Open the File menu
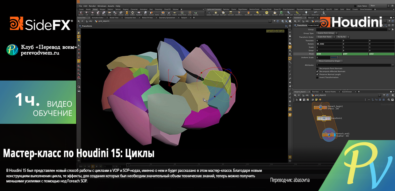The width and height of the screenshot is (395, 191). (80, 6)
